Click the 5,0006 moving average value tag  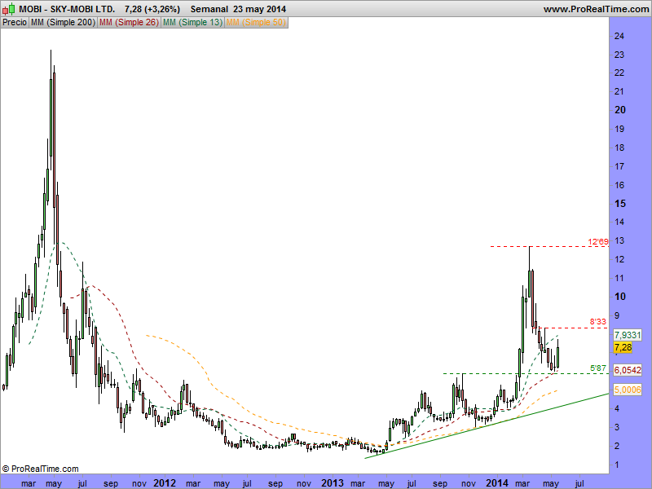pyautogui.click(x=628, y=390)
